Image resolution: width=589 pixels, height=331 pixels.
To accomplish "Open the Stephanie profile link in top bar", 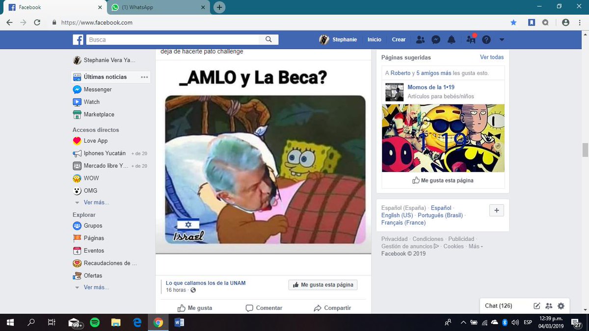I will tap(338, 40).
